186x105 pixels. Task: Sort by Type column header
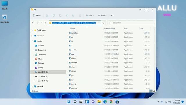click(x=126, y=29)
